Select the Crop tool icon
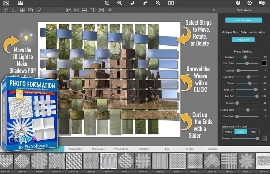Screen dimensions: 270x174 coord(107,3)
